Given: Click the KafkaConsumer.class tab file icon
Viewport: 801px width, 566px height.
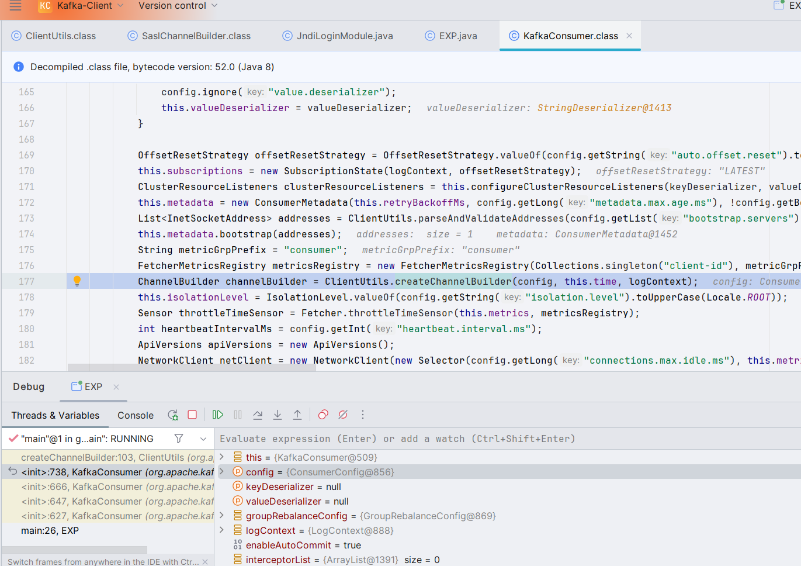Looking at the screenshot, I should click(x=514, y=36).
